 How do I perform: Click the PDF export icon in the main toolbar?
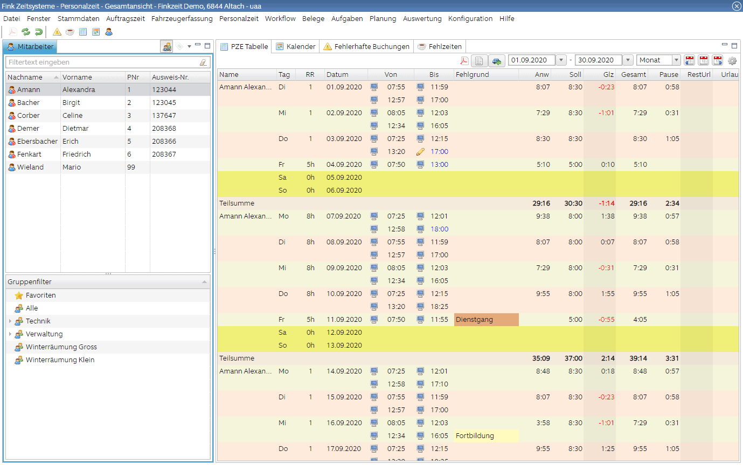(x=12, y=32)
